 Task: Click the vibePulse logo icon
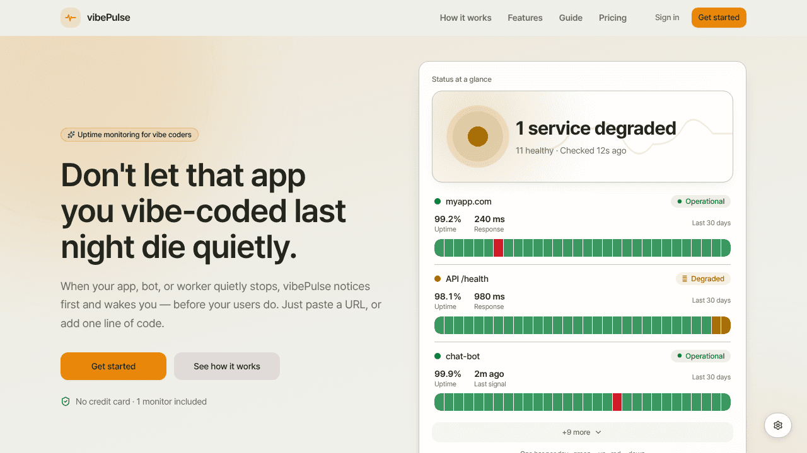coord(71,18)
